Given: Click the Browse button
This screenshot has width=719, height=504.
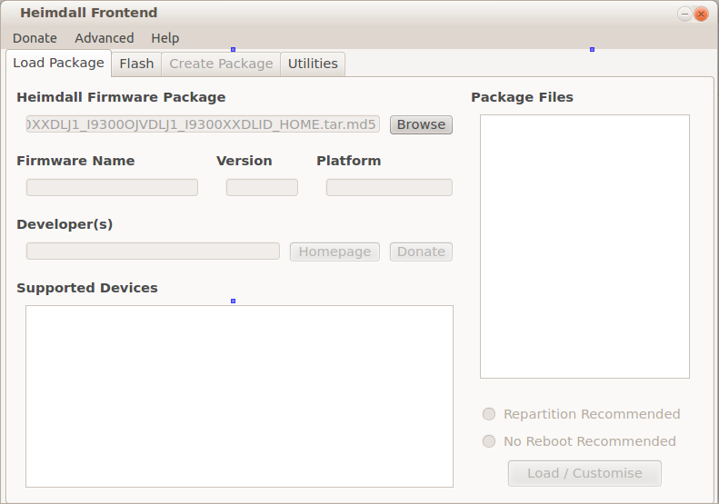Looking at the screenshot, I should pos(421,124).
